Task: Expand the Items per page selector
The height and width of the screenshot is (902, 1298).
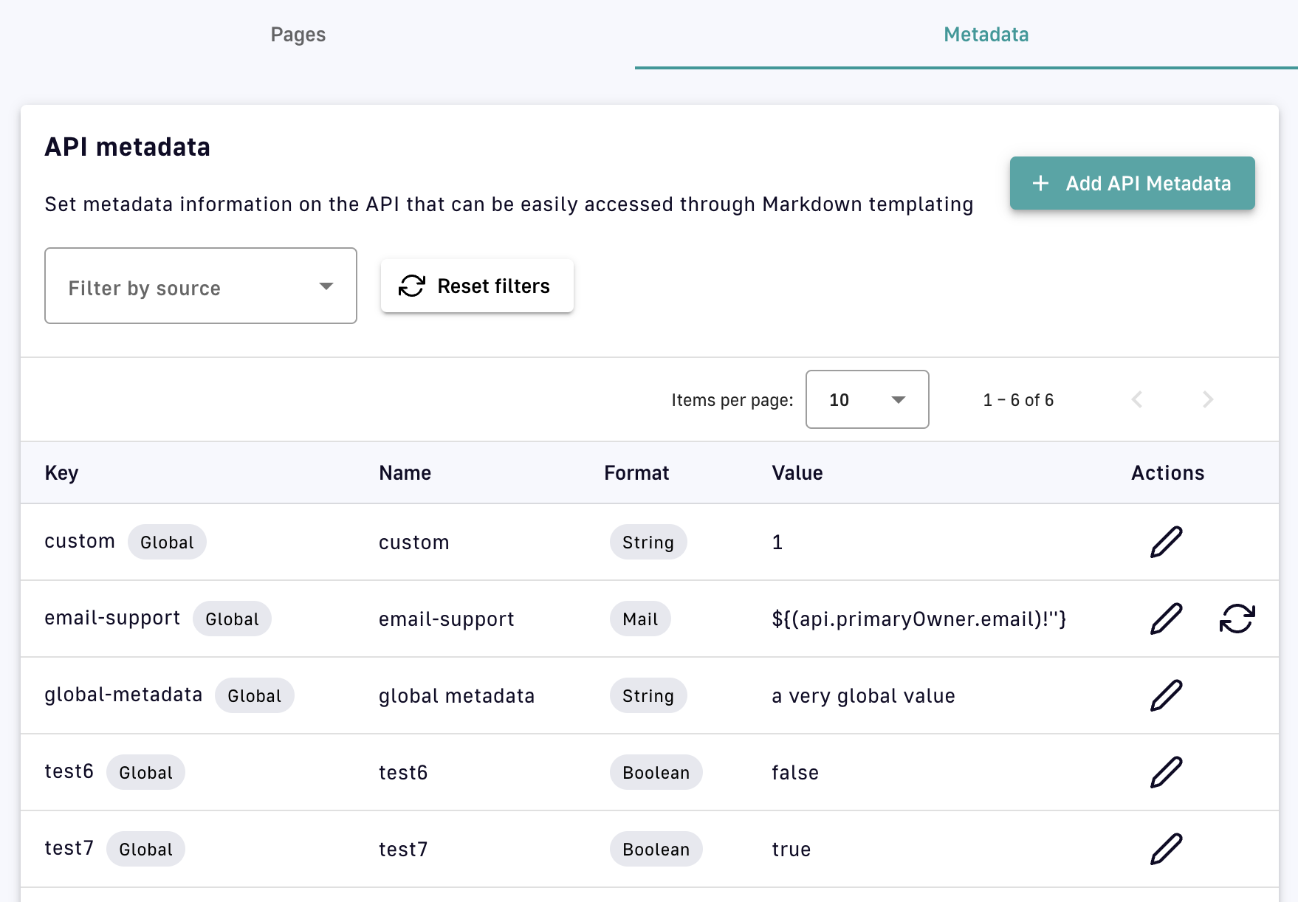Action: pos(867,399)
